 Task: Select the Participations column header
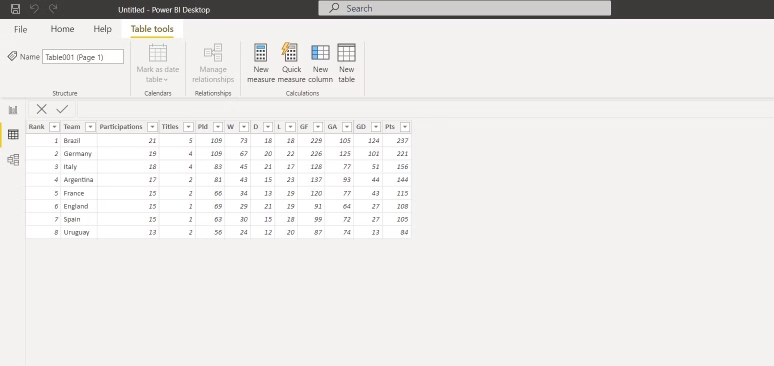tap(121, 127)
